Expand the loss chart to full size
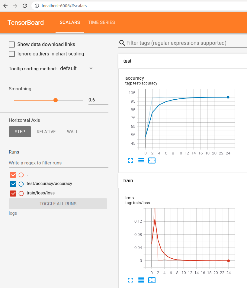Screen dimensions: 247x288 130,280
